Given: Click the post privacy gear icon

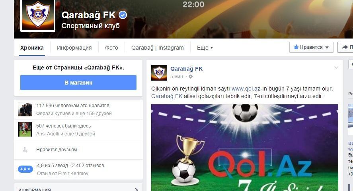Looking at the screenshot, I should [191, 77].
